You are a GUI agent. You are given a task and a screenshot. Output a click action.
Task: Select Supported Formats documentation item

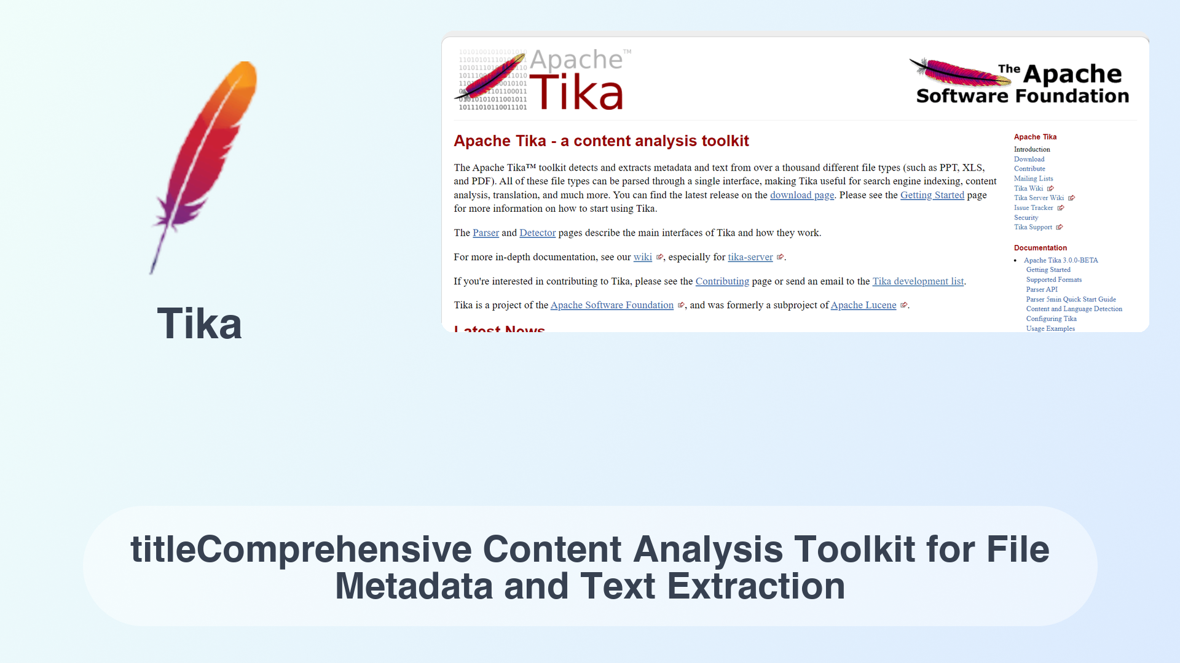tap(1053, 279)
